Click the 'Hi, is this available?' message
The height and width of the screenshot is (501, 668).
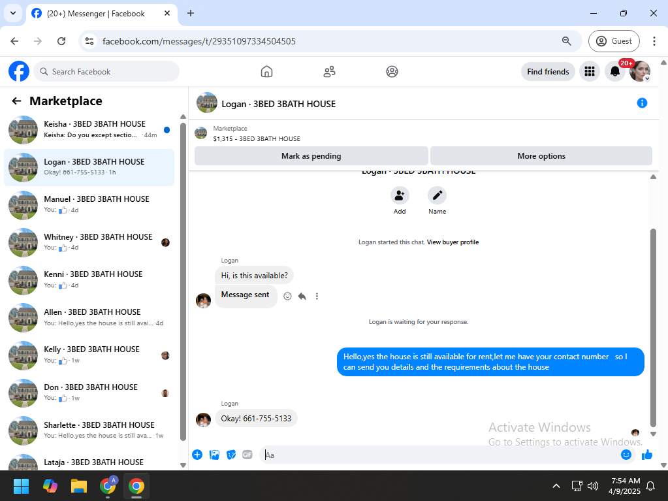tap(254, 275)
